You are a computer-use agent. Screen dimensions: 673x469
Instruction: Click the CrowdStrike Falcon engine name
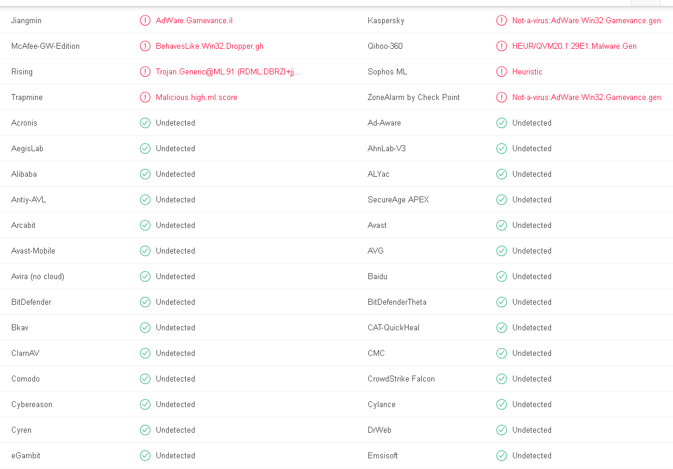tap(401, 379)
